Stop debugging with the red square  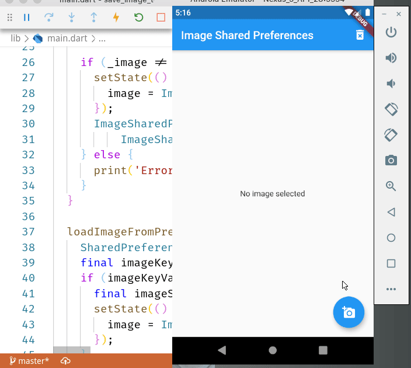(x=161, y=18)
